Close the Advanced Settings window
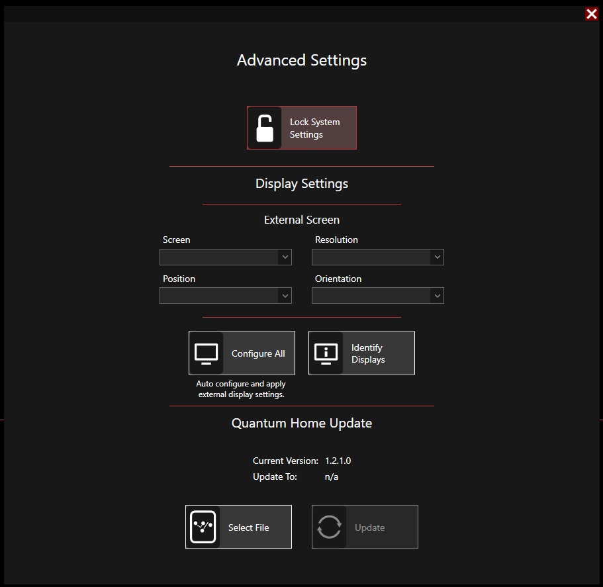 (x=592, y=14)
